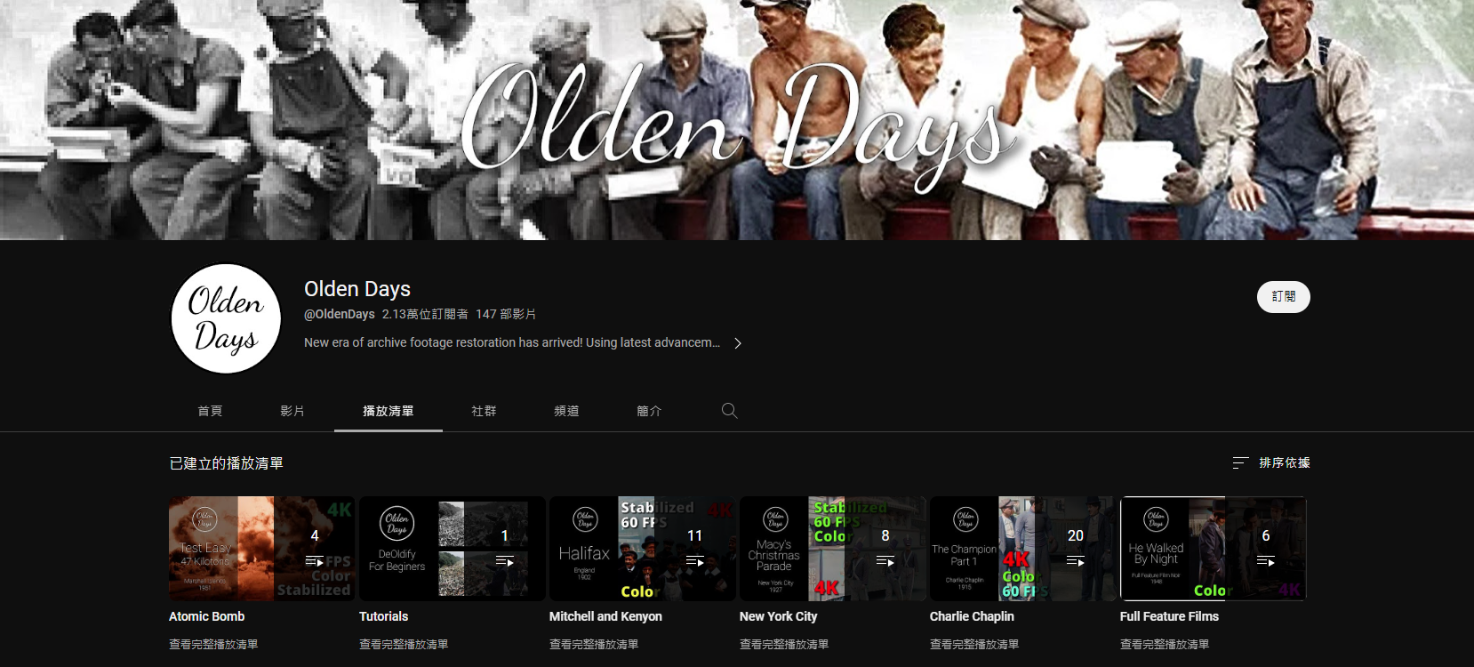
Task: View full playlist link under Full Feature Films
Action: 1165,645
